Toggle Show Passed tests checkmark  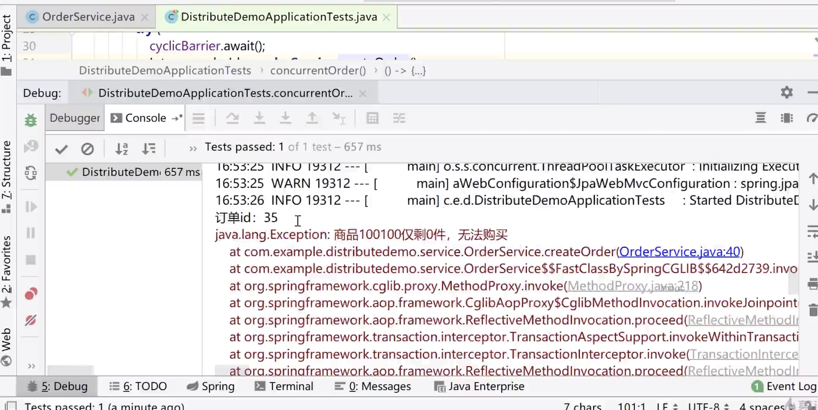pyautogui.click(x=61, y=149)
